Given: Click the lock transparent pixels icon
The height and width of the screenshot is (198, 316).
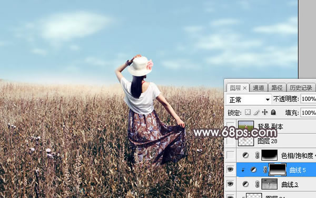Looking at the screenshot, I should 248,112.
